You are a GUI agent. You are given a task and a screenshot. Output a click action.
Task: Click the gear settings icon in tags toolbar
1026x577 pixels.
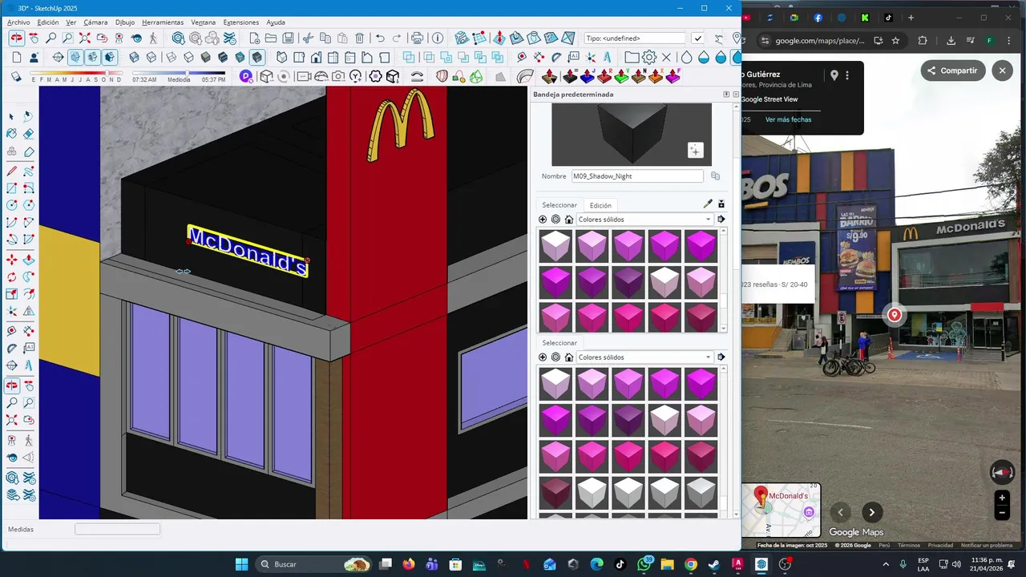pos(649,57)
